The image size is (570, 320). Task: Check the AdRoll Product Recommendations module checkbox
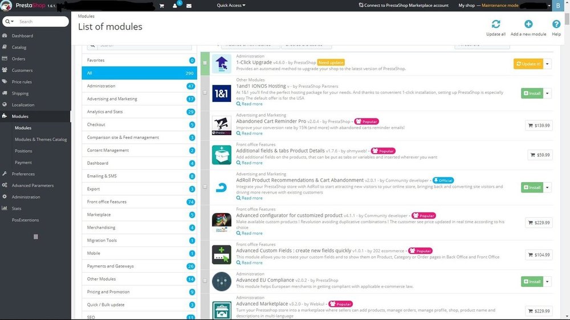[205, 187]
